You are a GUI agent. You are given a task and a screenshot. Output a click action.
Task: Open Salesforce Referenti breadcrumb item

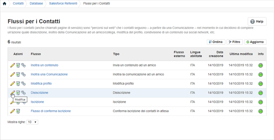point(63,3)
